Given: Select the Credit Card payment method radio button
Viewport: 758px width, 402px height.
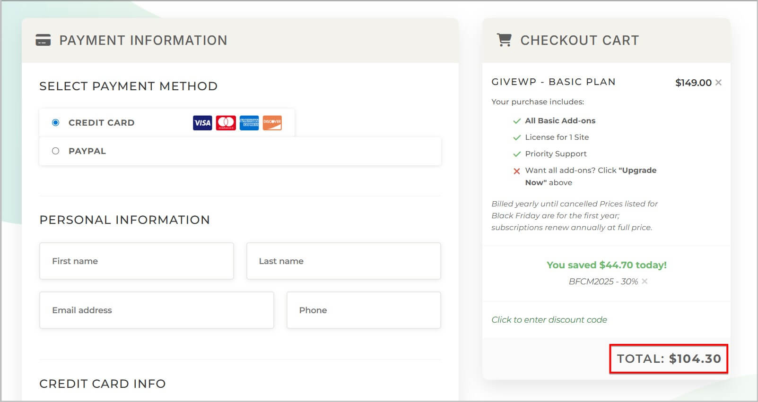Looking at the screenshot, I should (56, 122).
